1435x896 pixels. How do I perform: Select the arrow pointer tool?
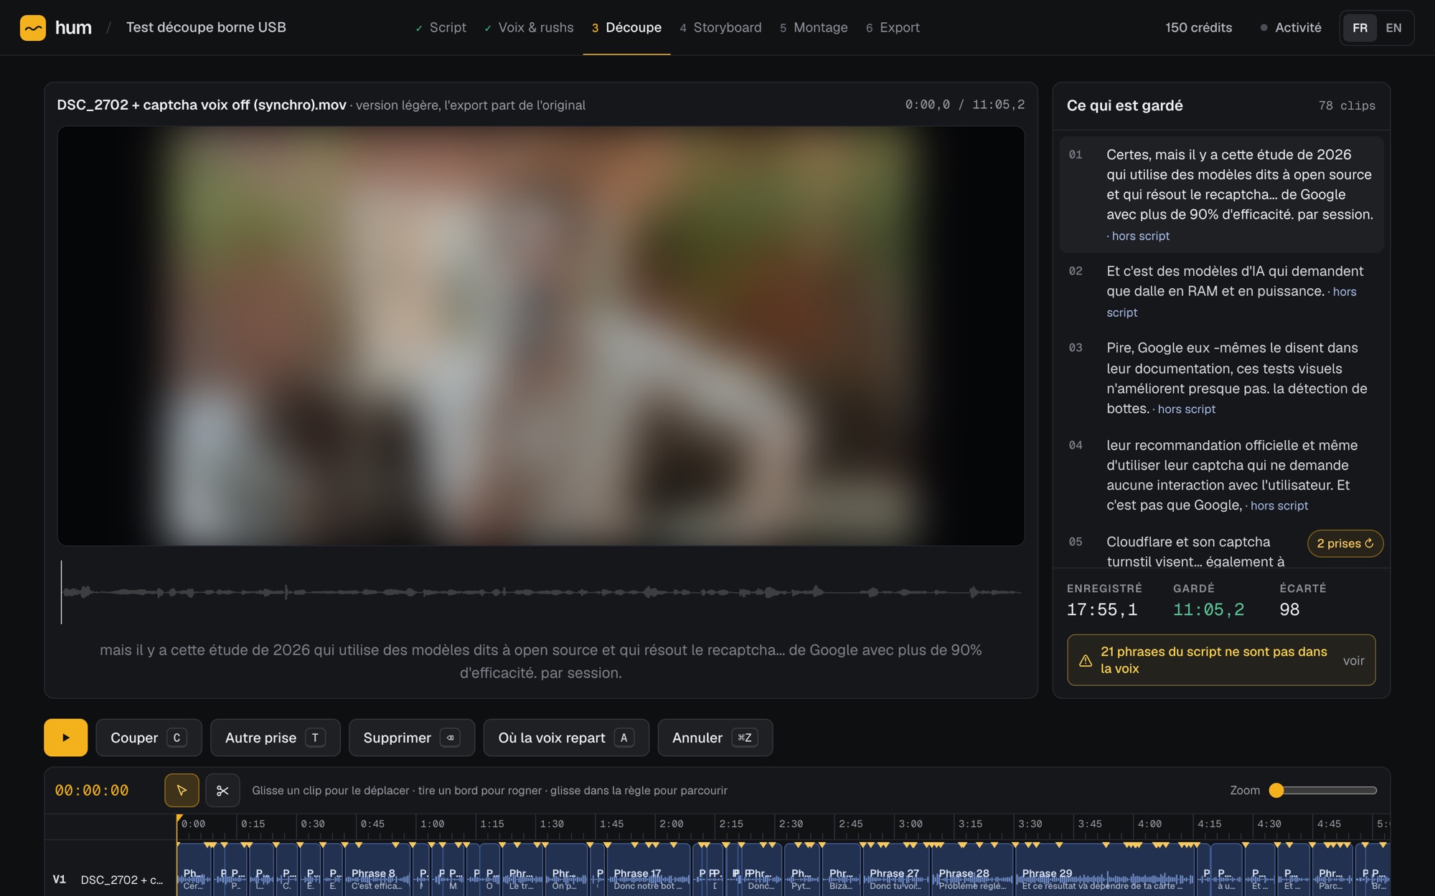coord(182,791)
